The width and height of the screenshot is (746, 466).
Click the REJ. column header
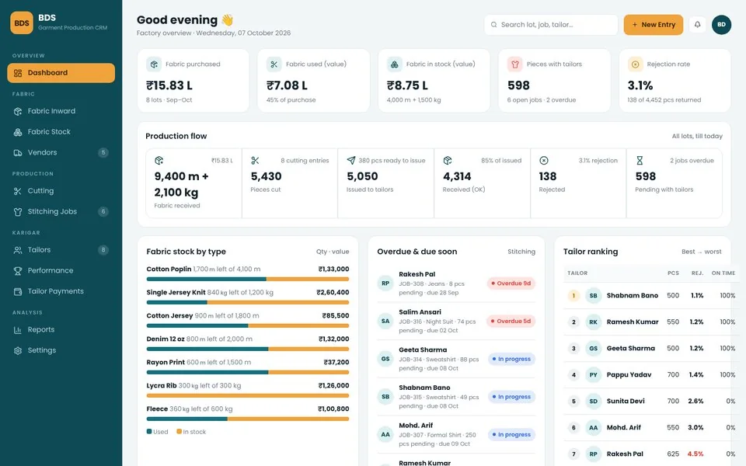click(x=697, y=273)
